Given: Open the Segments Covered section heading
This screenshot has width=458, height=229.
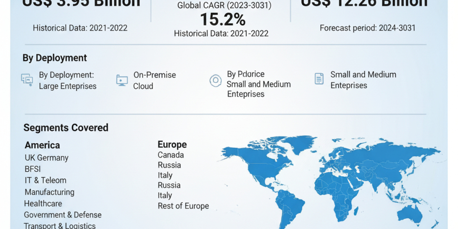Looking at the screenshot, I should 66,127.
